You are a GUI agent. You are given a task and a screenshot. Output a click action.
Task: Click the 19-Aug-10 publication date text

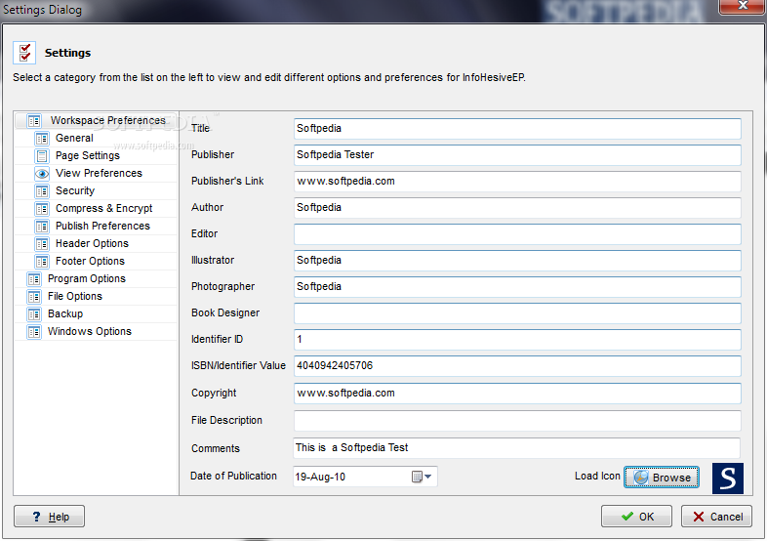click(320, 477)
